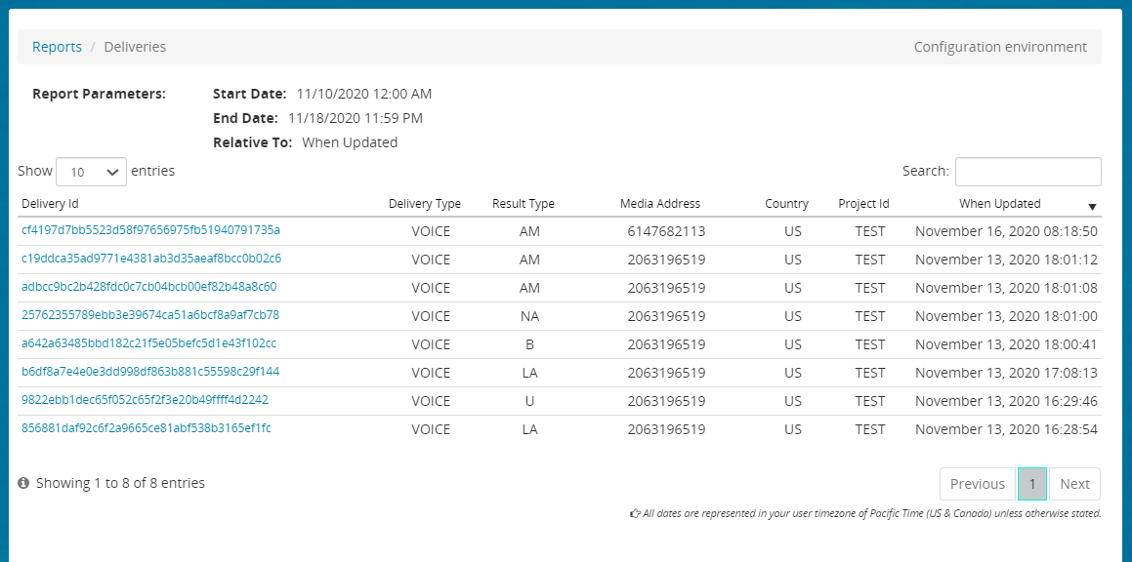Viewport: 1132px width, 562px height.
Task: Open delivery 25762355789ebb3e39674ca51a6bcf8a9af7cb78
Action: point(150,315)
